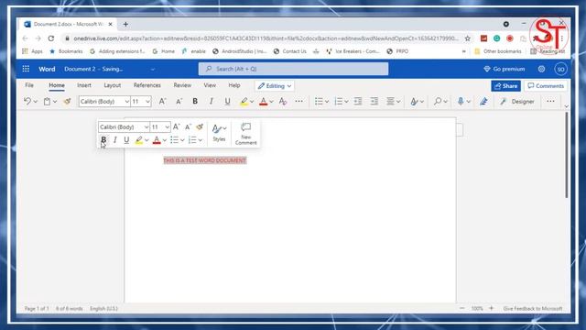This screenshot has height=330, width=586.
Task: Switch to the References tab
Action: (x=146, y=85)
